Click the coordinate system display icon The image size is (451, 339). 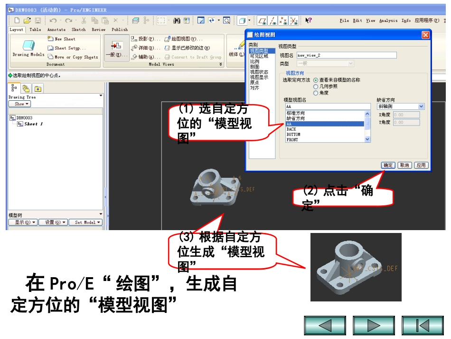click(x=294, y=20)
